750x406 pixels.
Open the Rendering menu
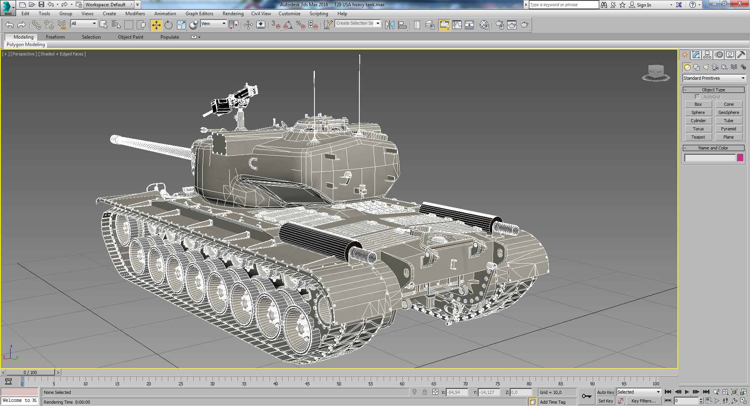pos(233,13)
